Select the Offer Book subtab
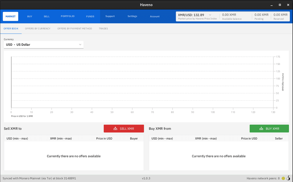This screenshot has height=182, width=293. [11, 29]
